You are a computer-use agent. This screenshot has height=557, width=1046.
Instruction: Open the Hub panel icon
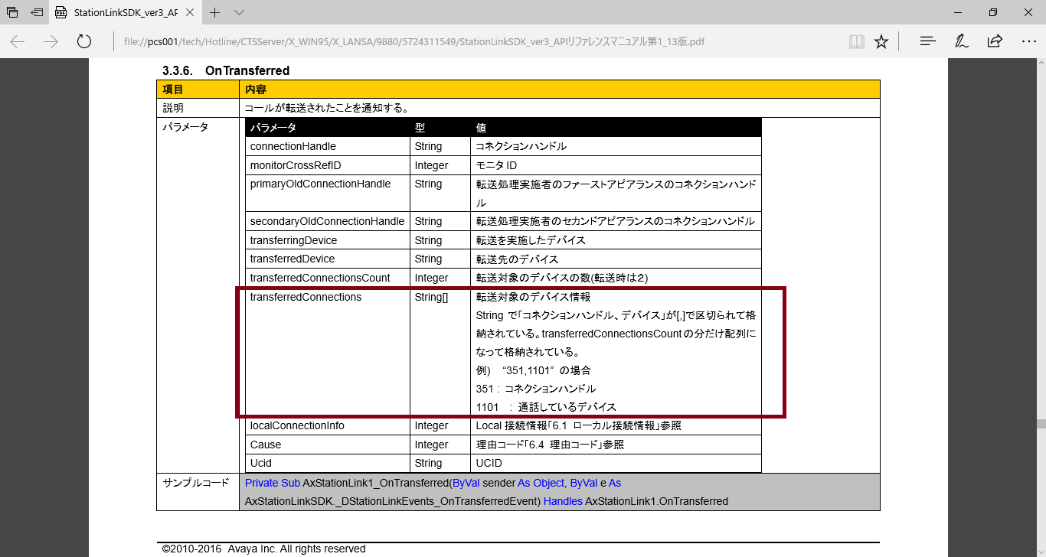(x=927, y=41)
